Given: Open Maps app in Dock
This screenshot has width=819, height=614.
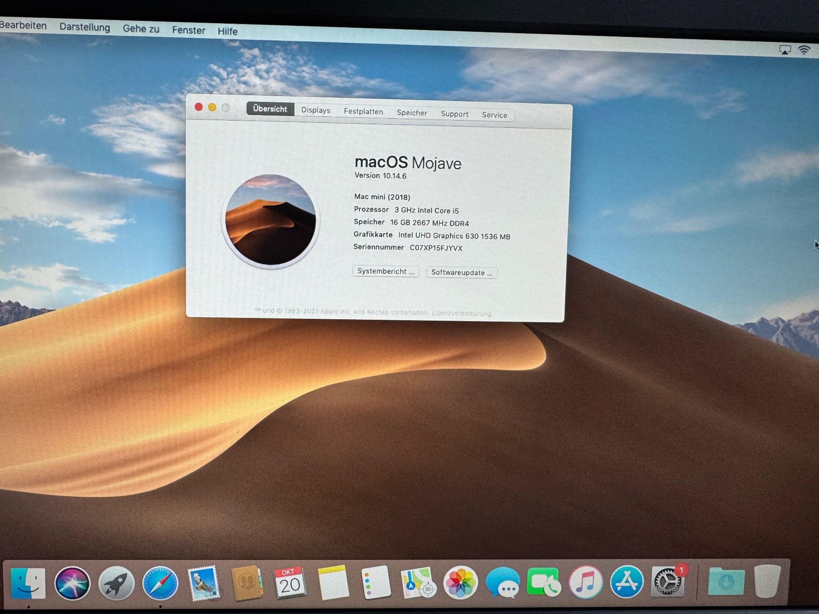Looking at the screenshot, I should click(418, 583).
